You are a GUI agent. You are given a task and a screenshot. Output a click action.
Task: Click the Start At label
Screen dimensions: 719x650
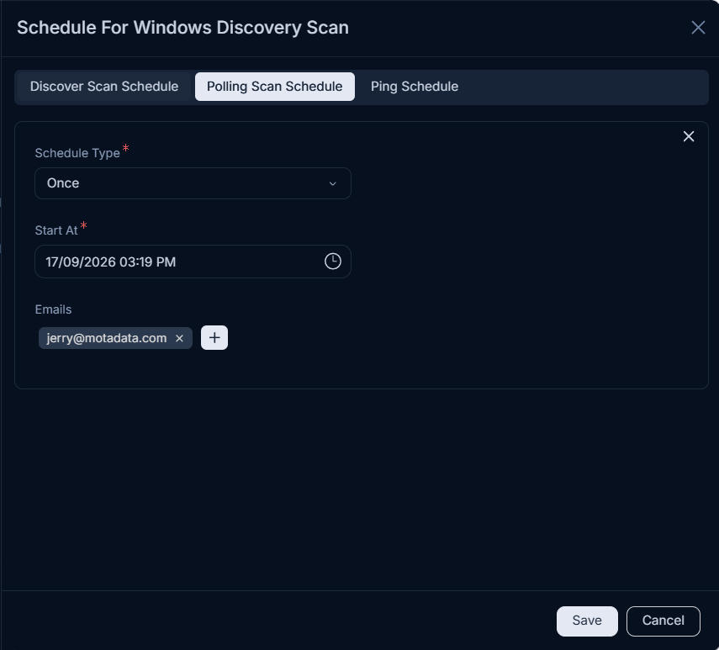coord(56,230)
